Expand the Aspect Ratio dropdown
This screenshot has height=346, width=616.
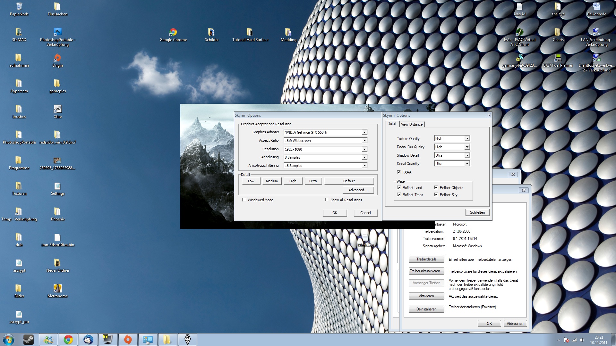click(x=364, y=141)
